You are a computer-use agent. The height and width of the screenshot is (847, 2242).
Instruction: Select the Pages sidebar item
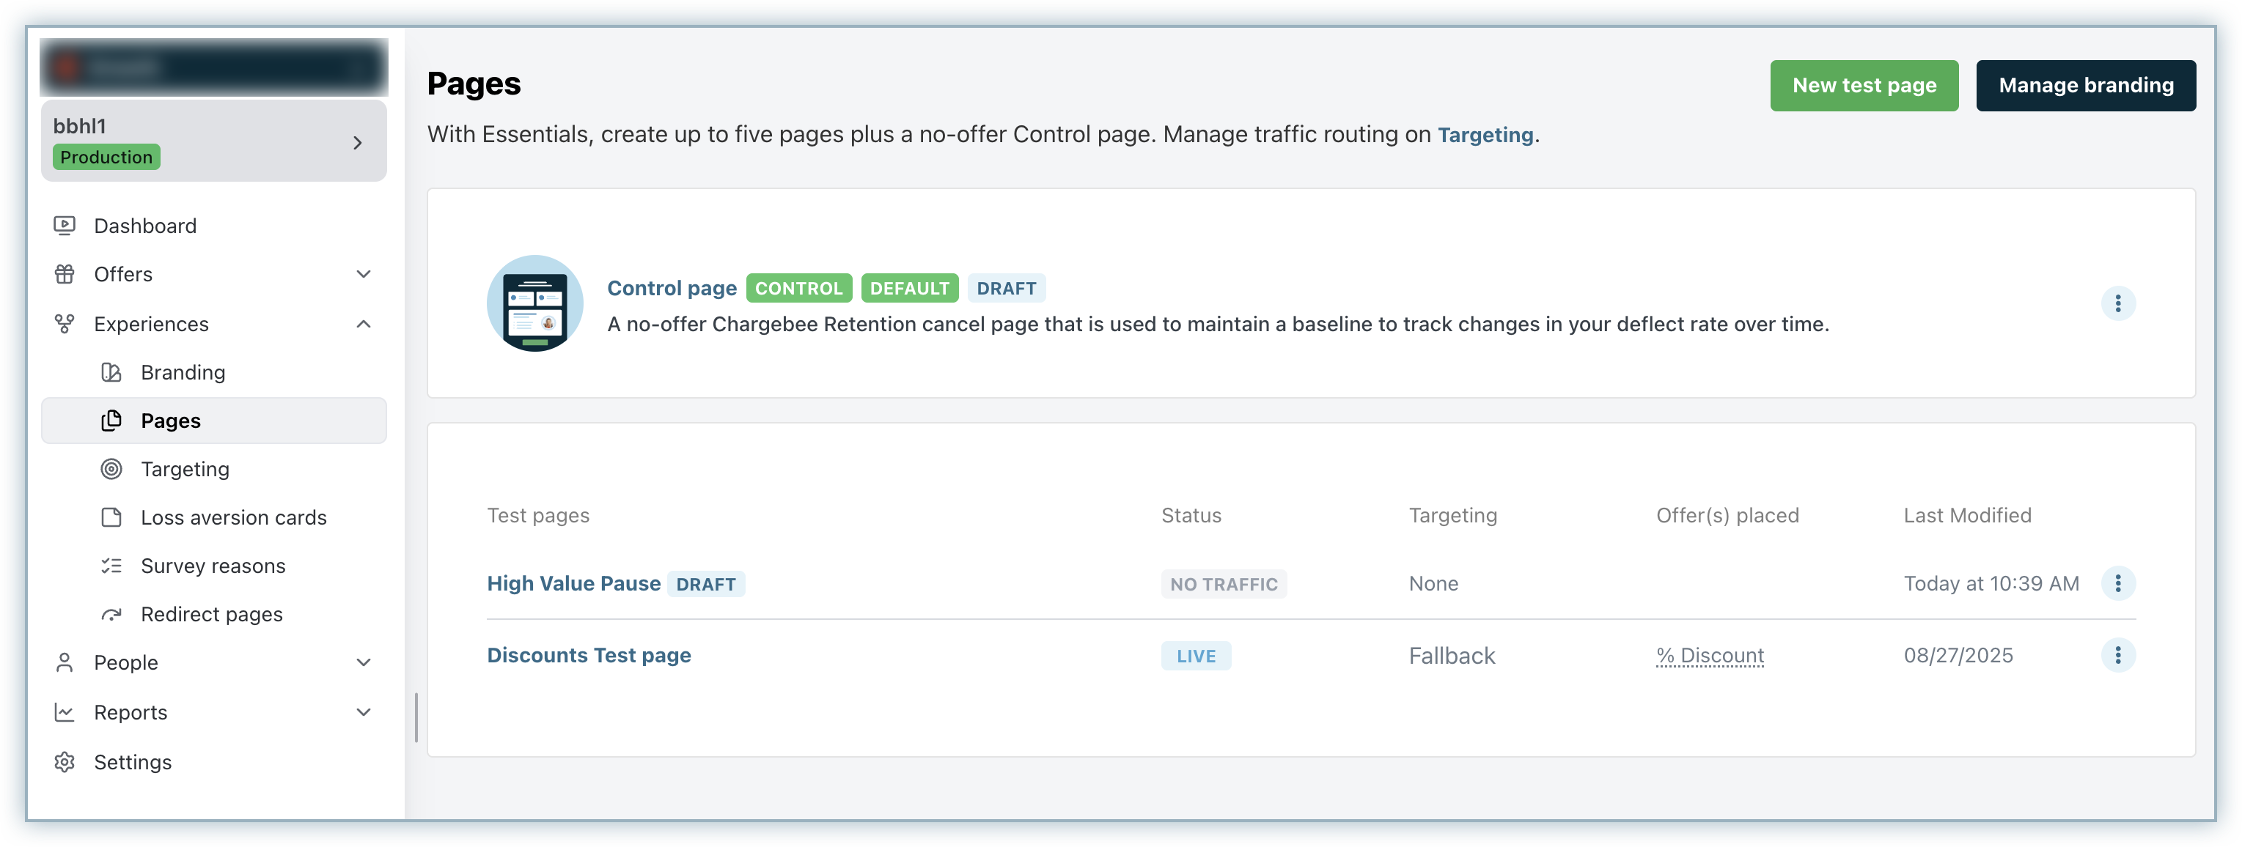coord(171,422)
